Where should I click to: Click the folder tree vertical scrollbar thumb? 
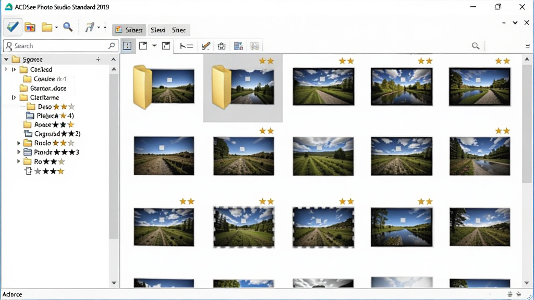tap(114, 156)
